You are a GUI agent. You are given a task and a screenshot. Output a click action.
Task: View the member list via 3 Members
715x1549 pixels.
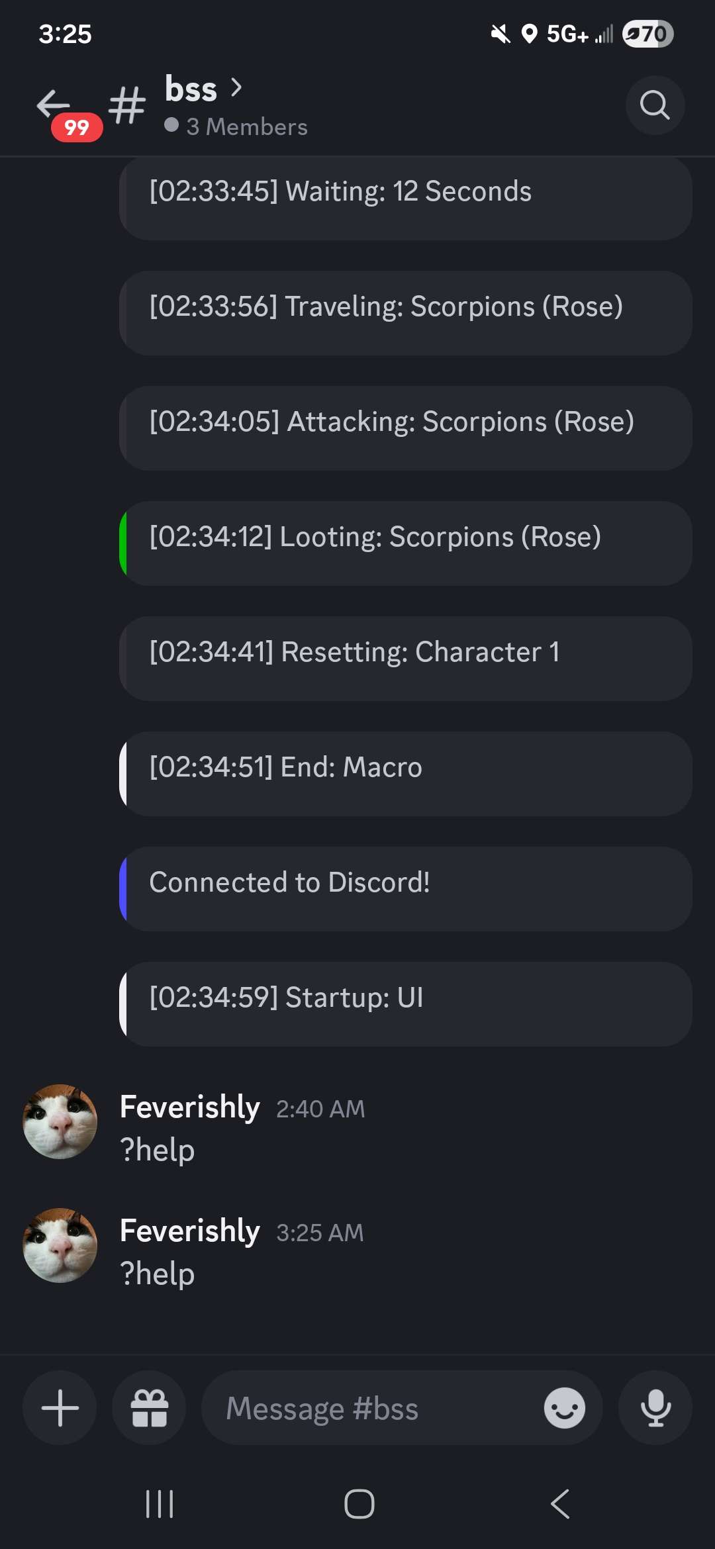[246, 126]
